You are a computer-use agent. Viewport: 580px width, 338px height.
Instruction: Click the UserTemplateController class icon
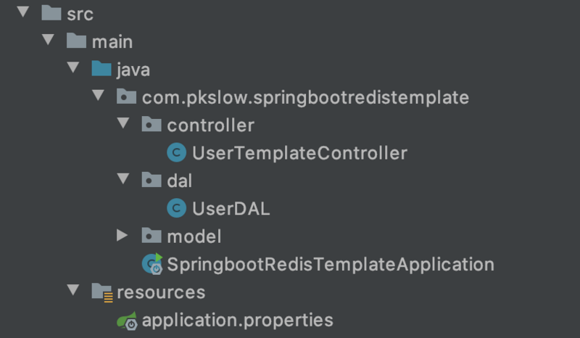176,153
